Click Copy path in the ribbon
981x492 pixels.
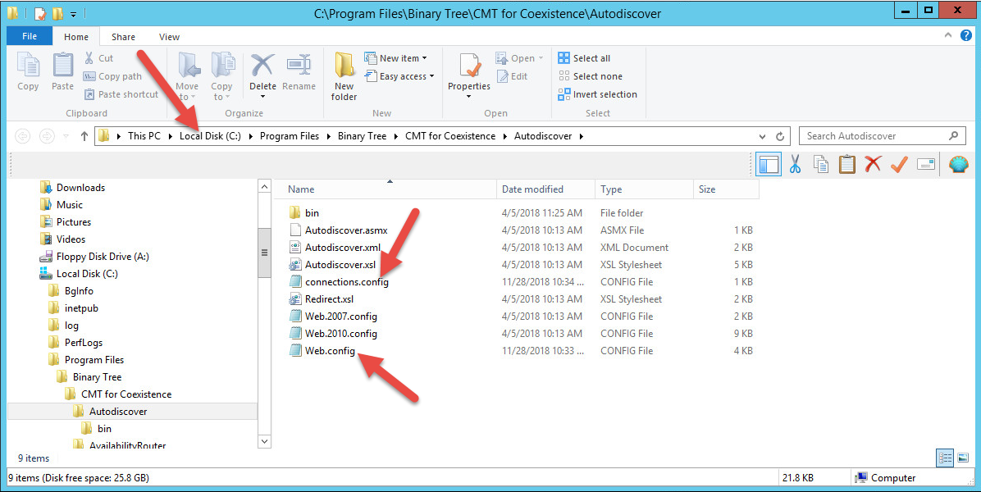click(x=112, y=76)
